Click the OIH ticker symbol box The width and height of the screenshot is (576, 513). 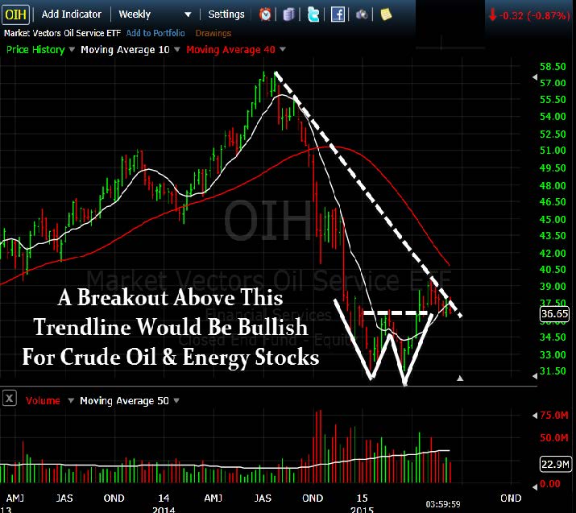[x=15, y=14]
